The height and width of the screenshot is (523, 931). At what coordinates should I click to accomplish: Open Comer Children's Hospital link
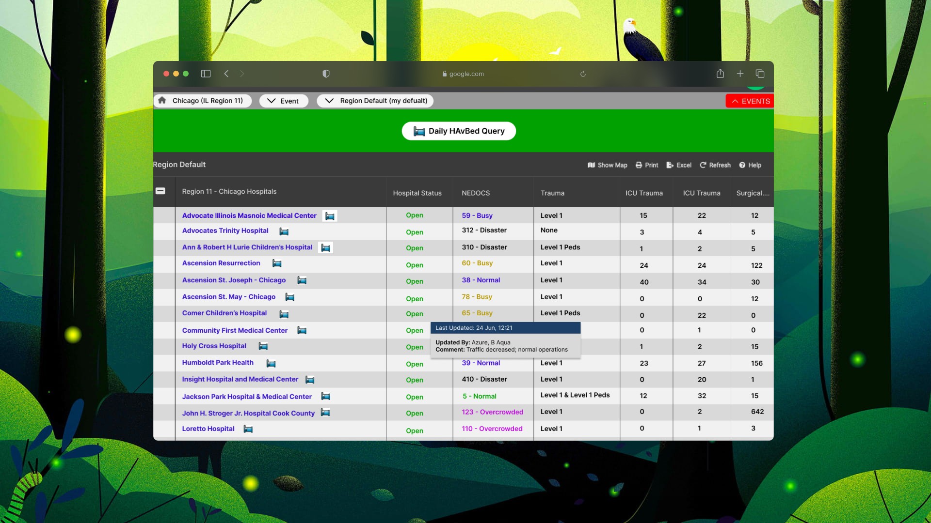pos(225,313)
